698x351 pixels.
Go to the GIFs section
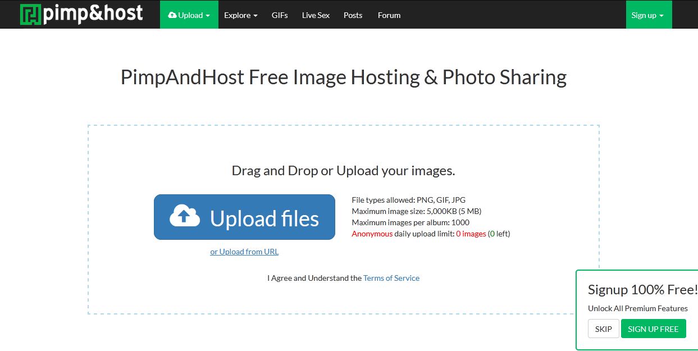pos(280,15)
